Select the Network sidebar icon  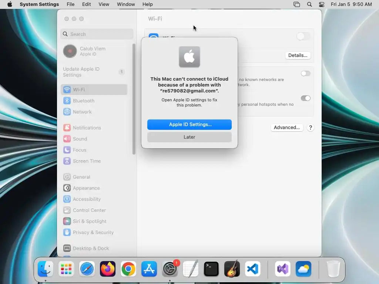[67, 112]
